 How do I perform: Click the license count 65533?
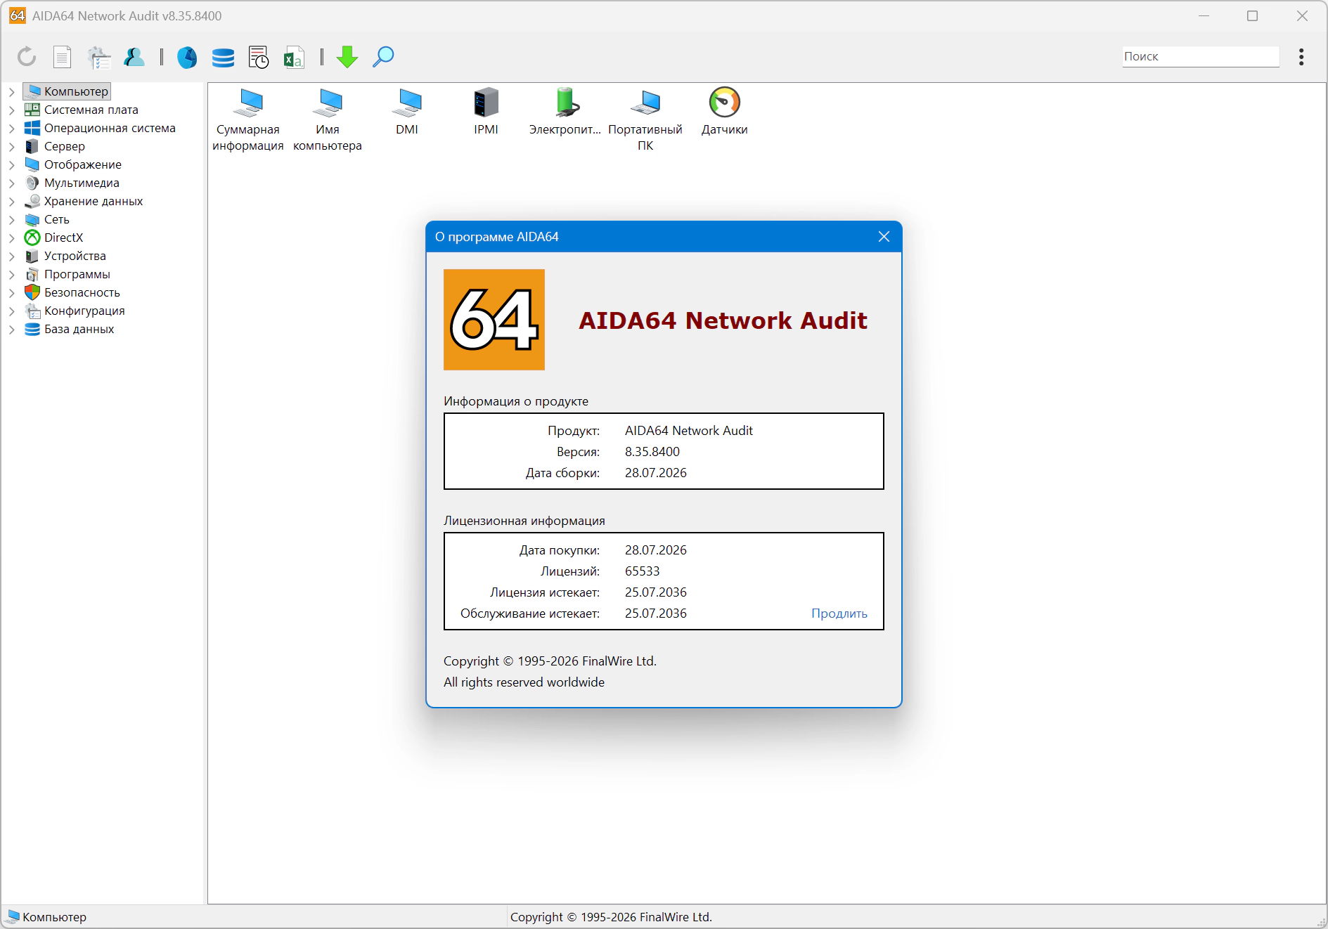(643, 571)
